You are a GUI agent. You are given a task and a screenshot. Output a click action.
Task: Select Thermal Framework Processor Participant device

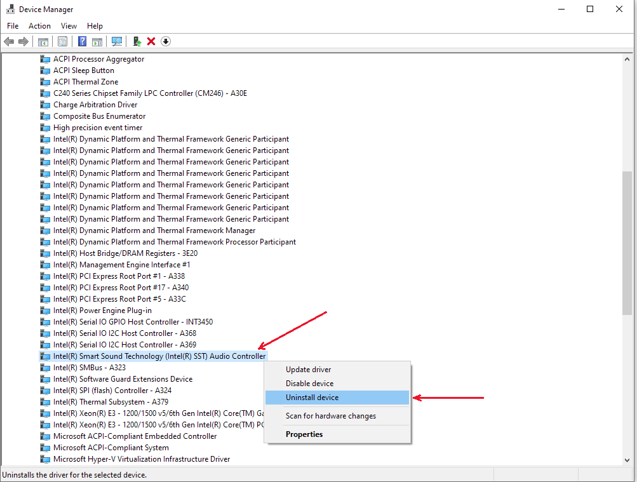(175, 241)
